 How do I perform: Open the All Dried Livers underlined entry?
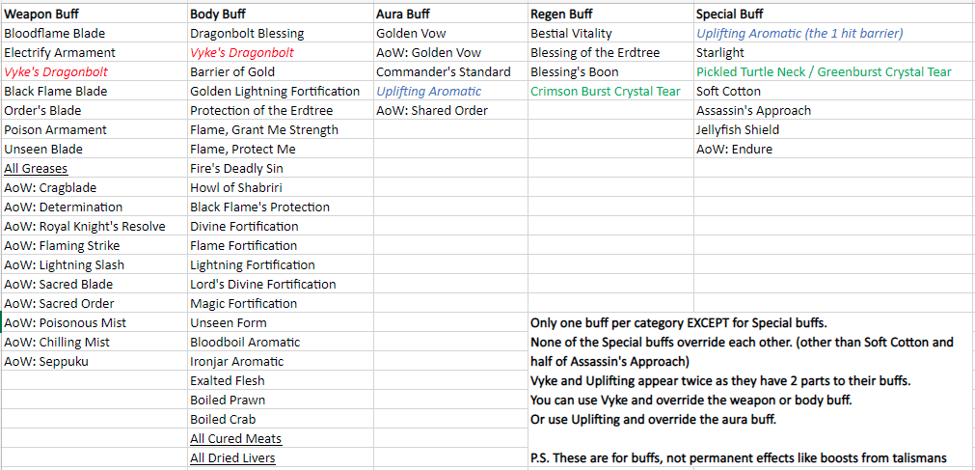pyautogui.click(x=232, y=458)
